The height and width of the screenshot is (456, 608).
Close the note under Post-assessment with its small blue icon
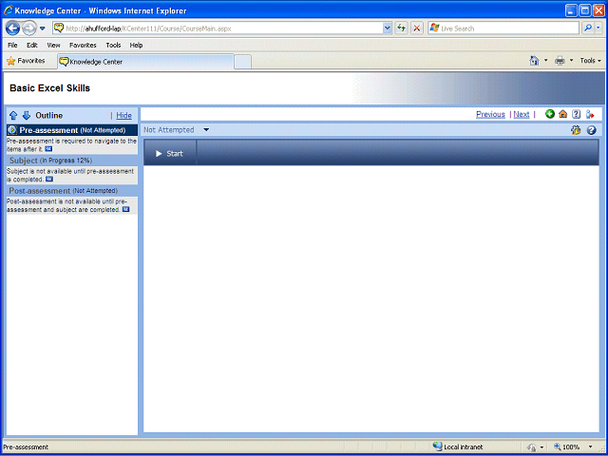pos(125,209)
